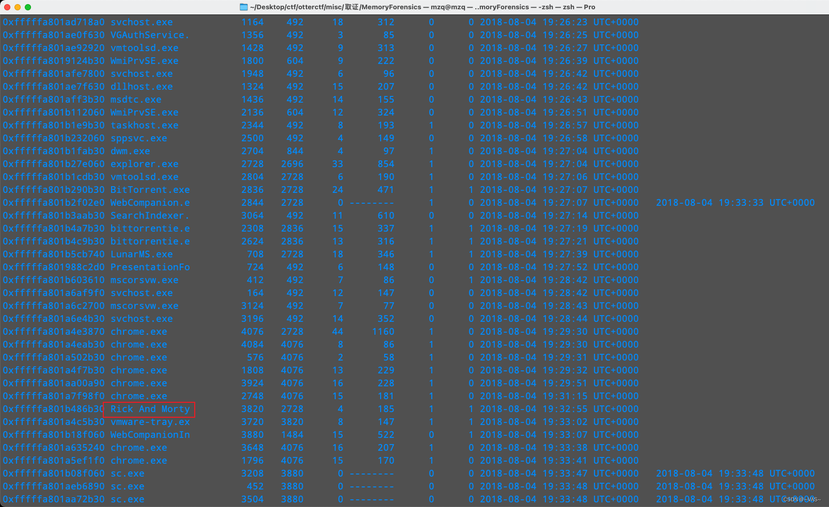Screen dimensions: 829x507
Task: Click the BitTorrent.exe process name
Action: click(x=149, y=189)
